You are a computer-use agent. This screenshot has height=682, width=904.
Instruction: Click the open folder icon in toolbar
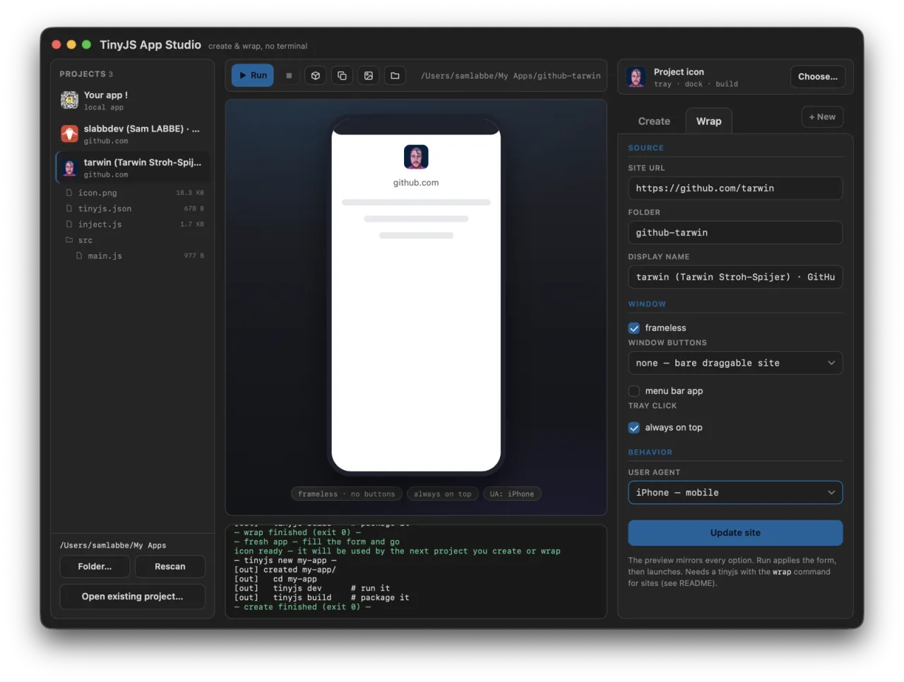tap(395, 76)
